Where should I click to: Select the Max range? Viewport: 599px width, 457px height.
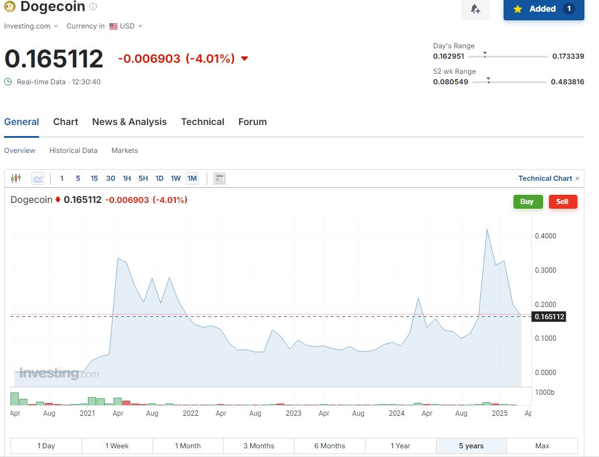point(542,445)
